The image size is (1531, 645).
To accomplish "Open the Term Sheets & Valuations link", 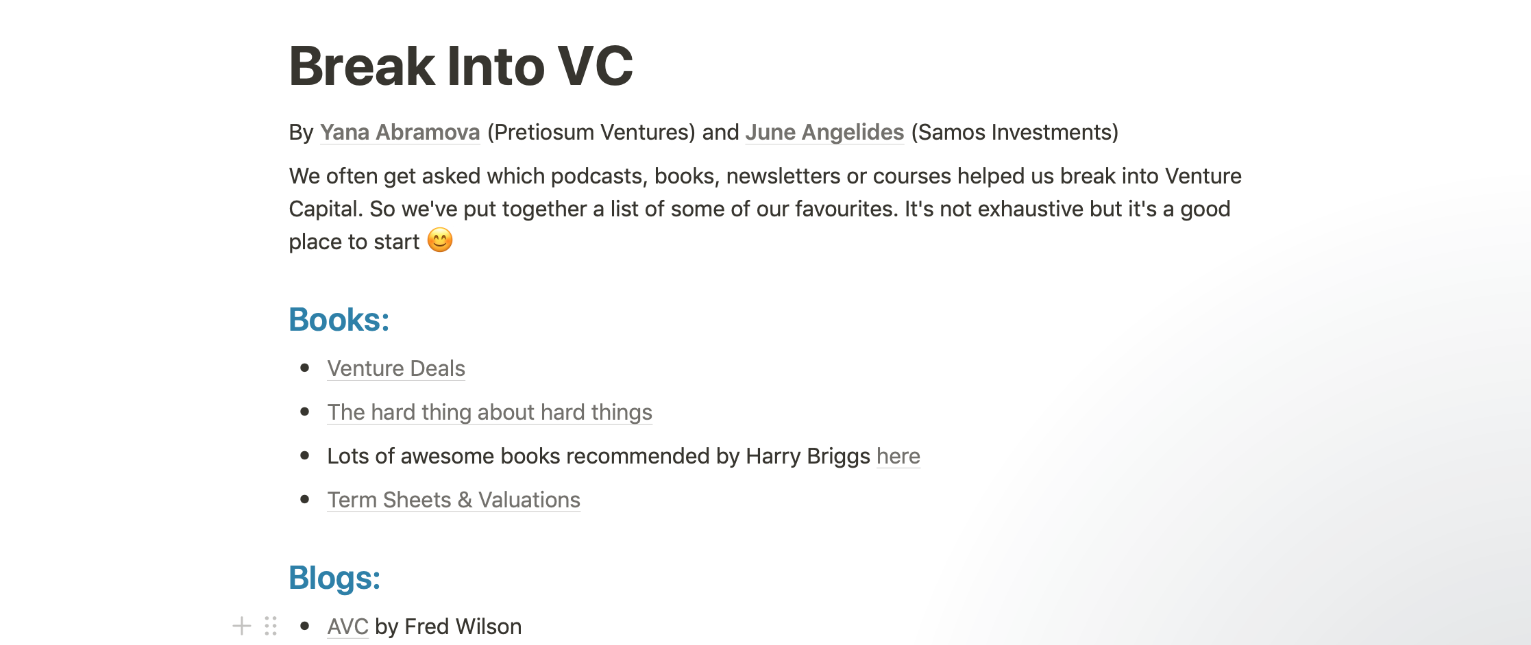I will [x=454, y=500].
